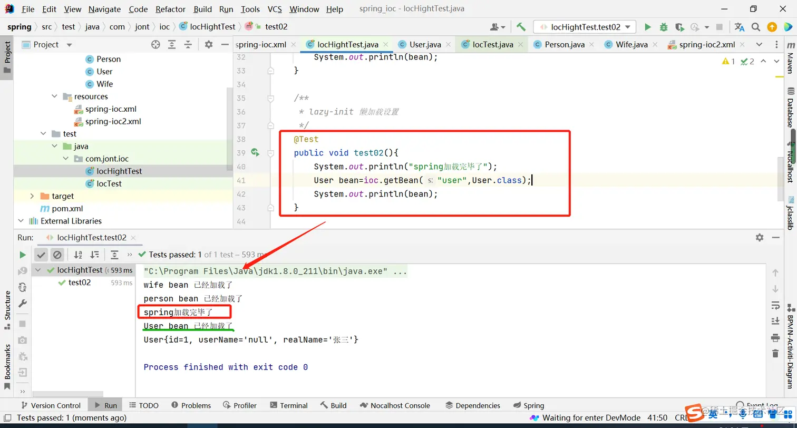This screenshot has width=797, height=428.
Task: Switch to the Person.java editor tab
Action: [564, 44]
